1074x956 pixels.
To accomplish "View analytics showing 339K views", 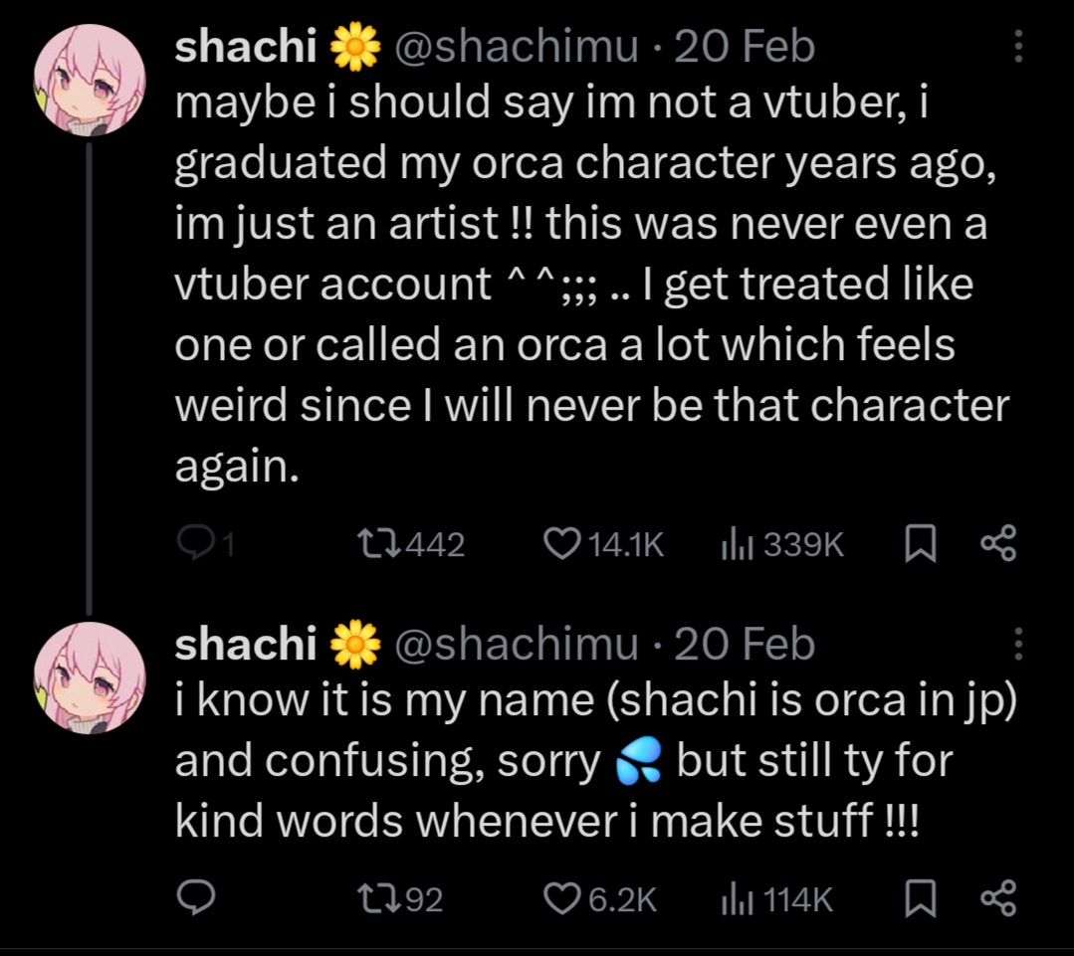I will (735, 543).
